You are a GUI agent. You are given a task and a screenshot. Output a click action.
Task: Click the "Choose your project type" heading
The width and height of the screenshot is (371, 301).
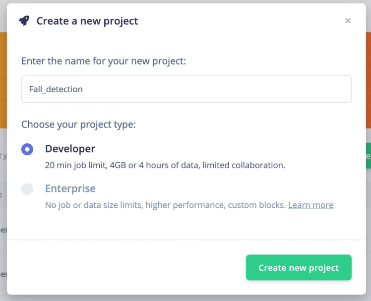point(78,124)
